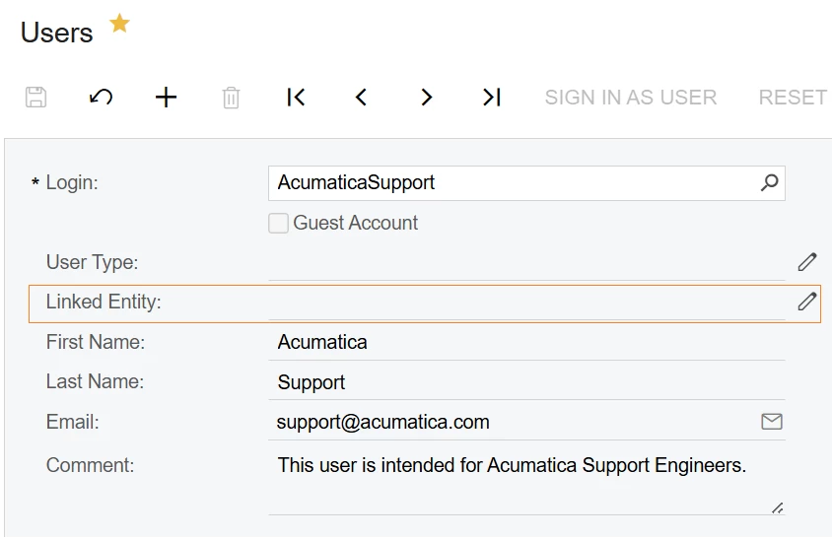
Task: Open the Login lookup search
Action: [769, 182]
